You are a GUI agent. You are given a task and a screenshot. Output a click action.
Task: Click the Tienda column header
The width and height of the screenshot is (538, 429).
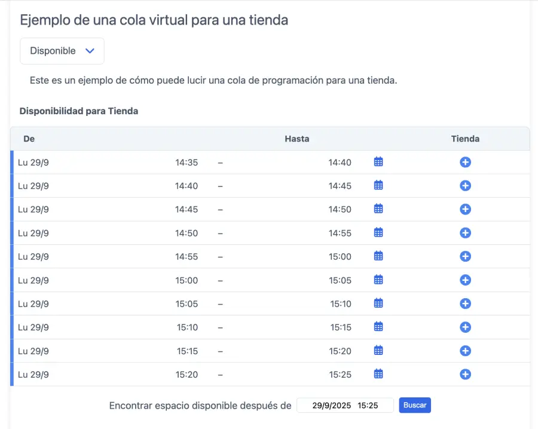[465, 139]
